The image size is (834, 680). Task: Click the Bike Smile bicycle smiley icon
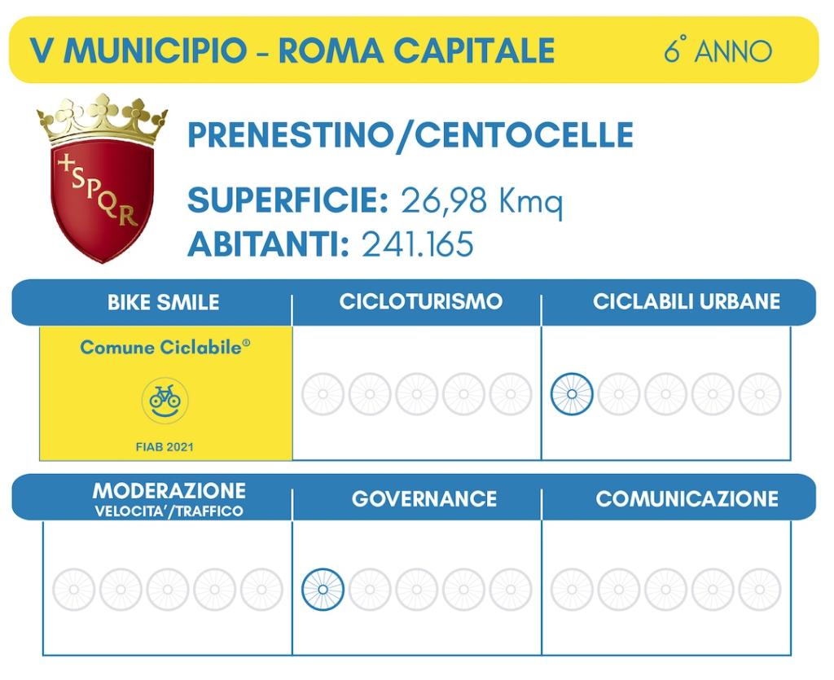(x=165, y=401)
